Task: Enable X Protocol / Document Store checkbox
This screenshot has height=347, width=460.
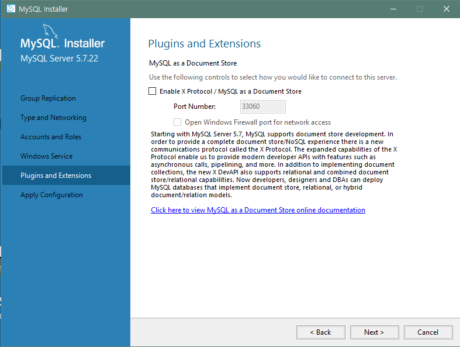Action: 152,91
